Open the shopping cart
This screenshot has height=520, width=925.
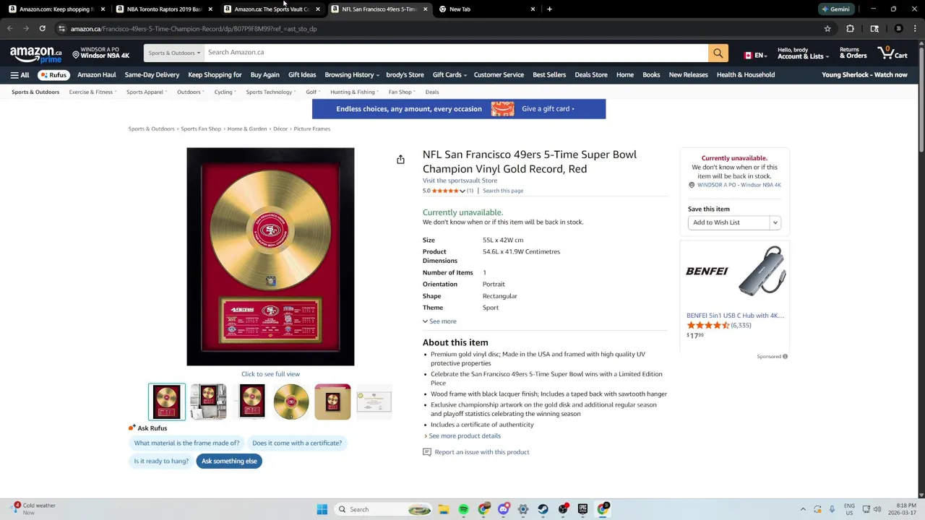pos(892,53)
